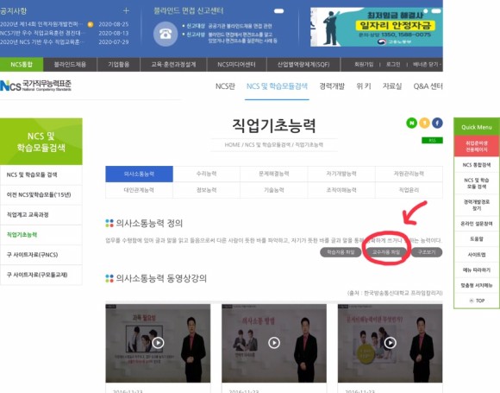Open sidebar item 구 사이트자료(구모듈교재)
The image size is (500, 393).
pyautogui.click(x=41, y=275)
